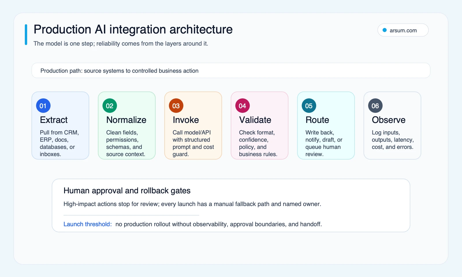Click the 03 step number badge
Viewport: 462px width, 277px height.
click(176, 106)
